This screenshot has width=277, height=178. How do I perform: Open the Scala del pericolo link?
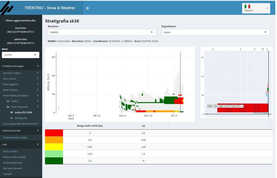tap(13, 163)
